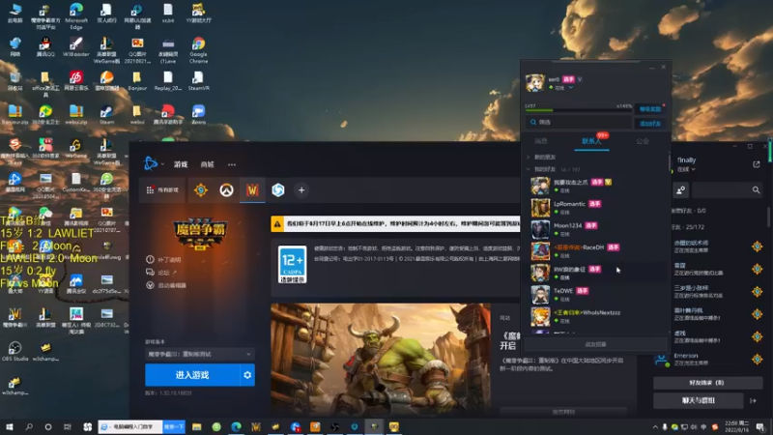Switch to the 公会 guild tab
773x435 pixels.
[643, 141]
